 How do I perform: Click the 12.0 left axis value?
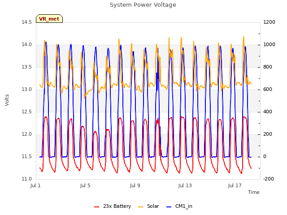tap(26, 134)
